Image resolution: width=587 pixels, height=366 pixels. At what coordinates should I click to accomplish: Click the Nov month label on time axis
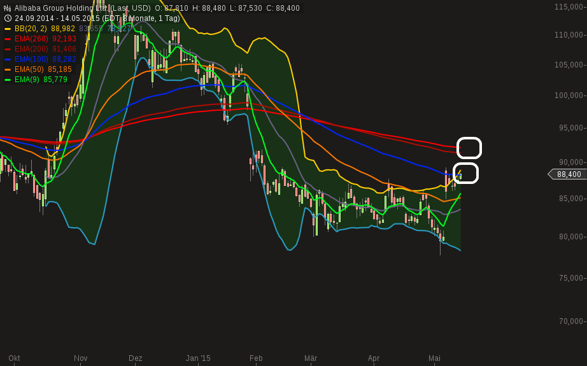[x=80, y=358]
